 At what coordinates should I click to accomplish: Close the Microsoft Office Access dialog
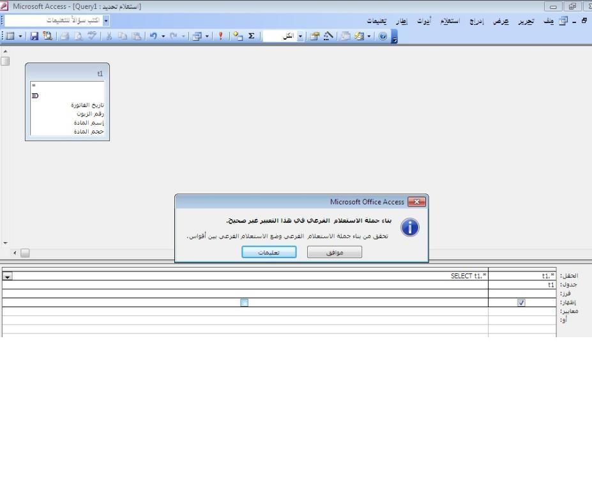(x=416, y=202)
